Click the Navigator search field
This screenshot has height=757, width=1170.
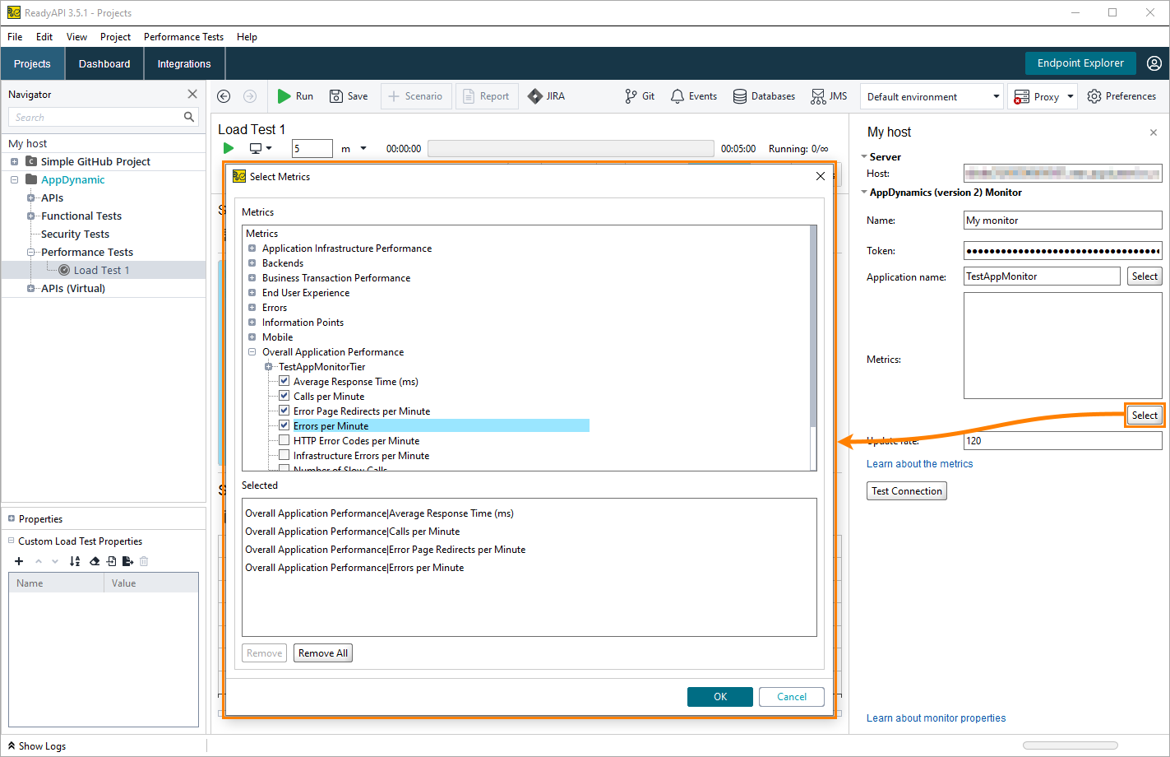pyautogui.click(x=99, y=116)
